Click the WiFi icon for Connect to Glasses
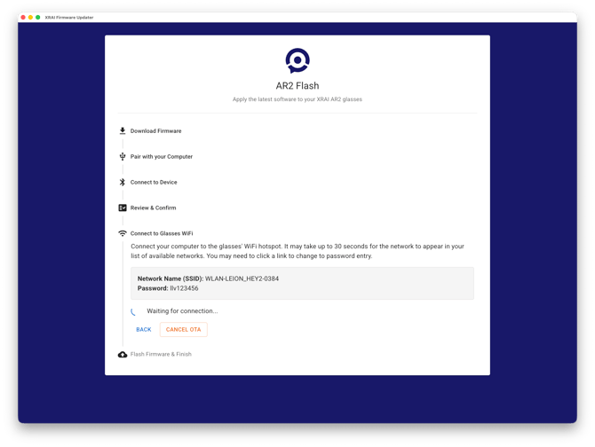Screen dimensions: 595x447 [123, 233]
